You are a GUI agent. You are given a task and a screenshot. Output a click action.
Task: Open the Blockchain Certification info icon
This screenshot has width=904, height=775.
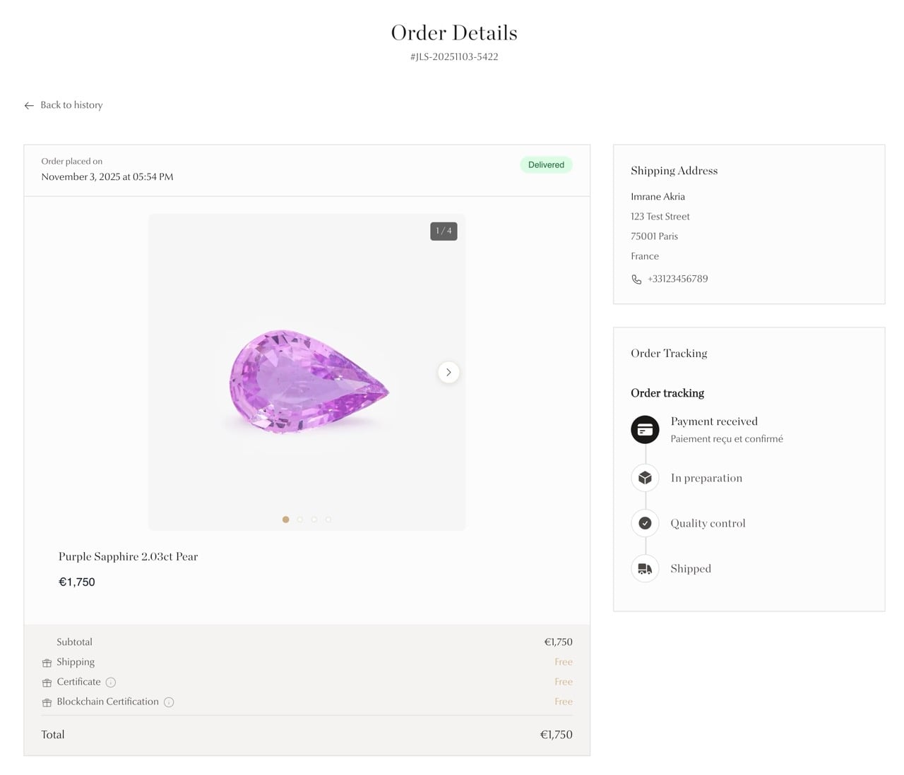[168, 702]
